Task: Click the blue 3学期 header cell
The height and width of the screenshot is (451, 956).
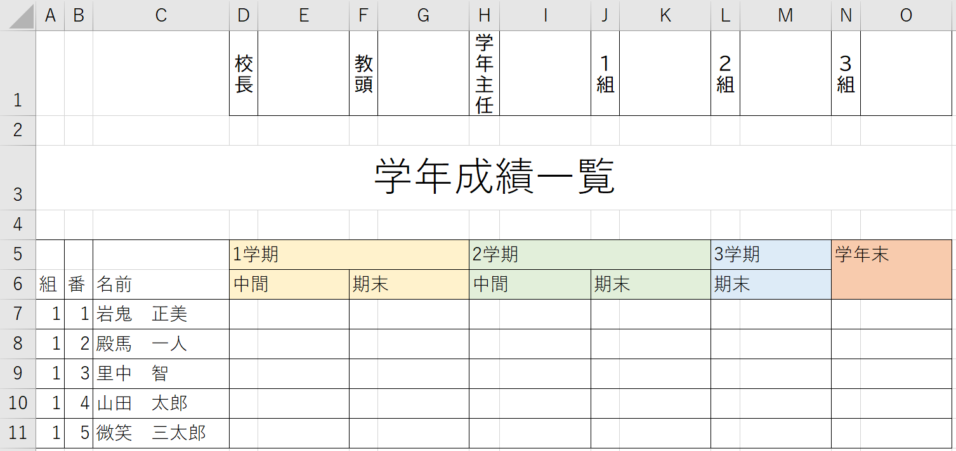Action: pos(771,255)
